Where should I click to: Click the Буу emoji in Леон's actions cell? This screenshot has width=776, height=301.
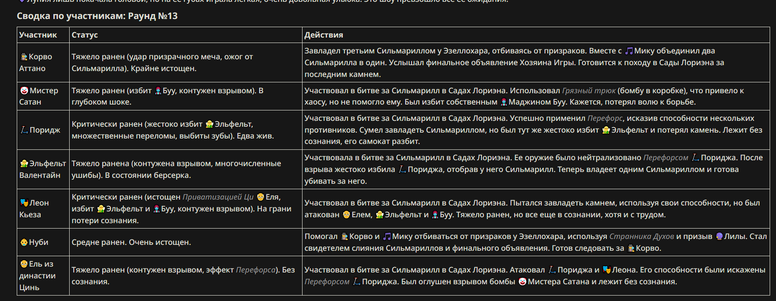pyautogui.click(x=435, y=215)
